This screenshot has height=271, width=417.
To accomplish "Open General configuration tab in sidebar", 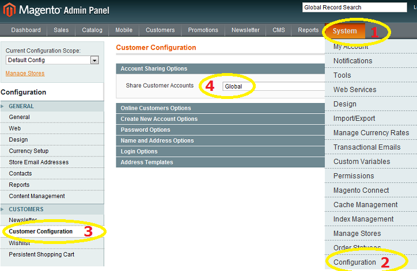I will point(52,117).
